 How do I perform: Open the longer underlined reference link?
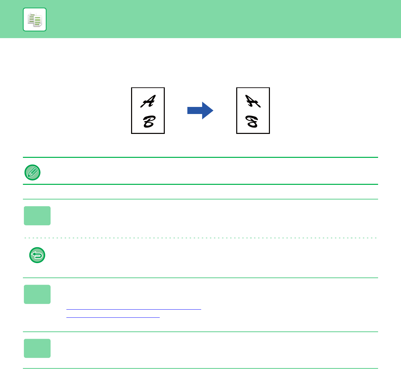click(133, 309)
